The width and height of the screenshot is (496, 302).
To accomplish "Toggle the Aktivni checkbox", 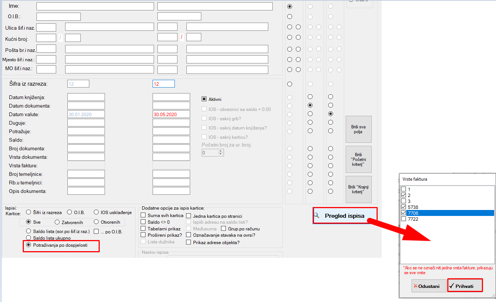I will [x=204, y=99].
